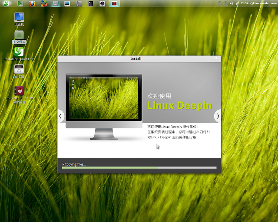The image size is (278, 222).
Task: Open Firefox from the top panel
Action: [x=32, y=3]
